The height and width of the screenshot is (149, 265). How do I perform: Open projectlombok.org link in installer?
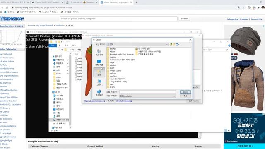(94, 101)
